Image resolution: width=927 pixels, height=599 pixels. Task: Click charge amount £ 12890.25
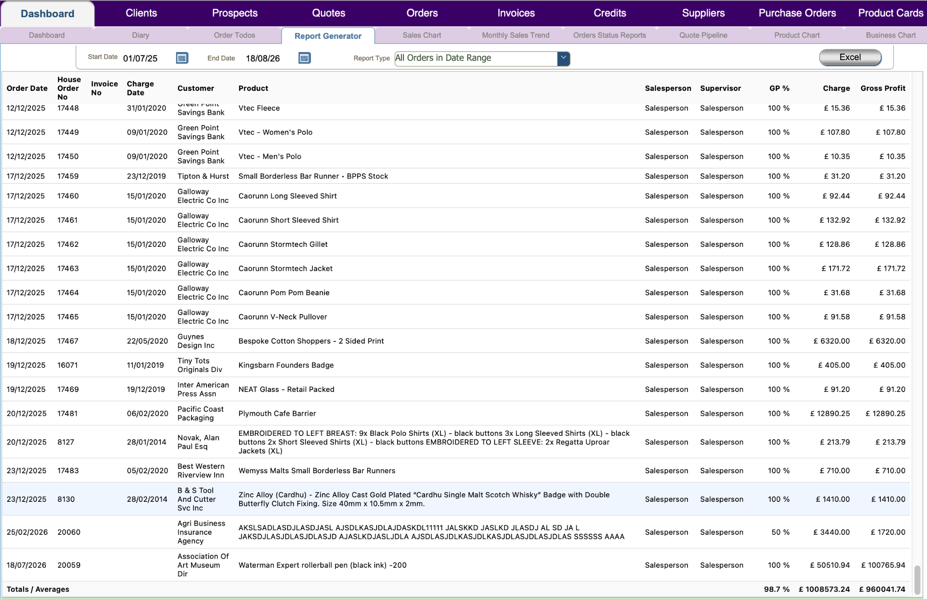coord(830,414)
